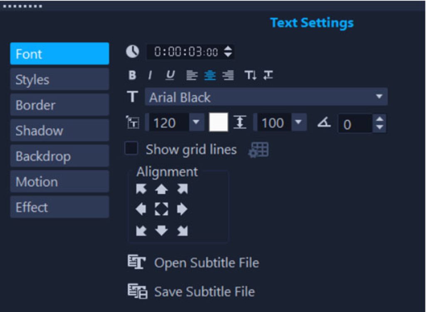Set right text alignment

228,75
